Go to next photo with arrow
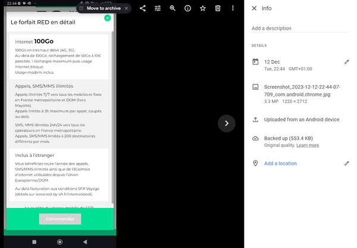357x248 pixels. [x=227, y=123]
